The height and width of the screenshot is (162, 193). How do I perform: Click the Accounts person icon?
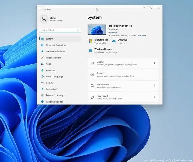point(42,70)
